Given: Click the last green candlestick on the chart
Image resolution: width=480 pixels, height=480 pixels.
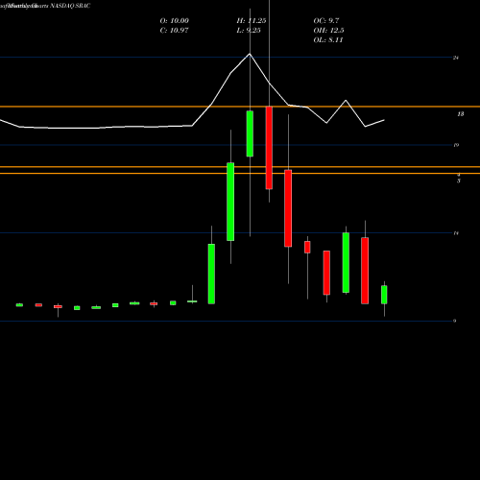Looking at the screenshot, I should (384, 295).
